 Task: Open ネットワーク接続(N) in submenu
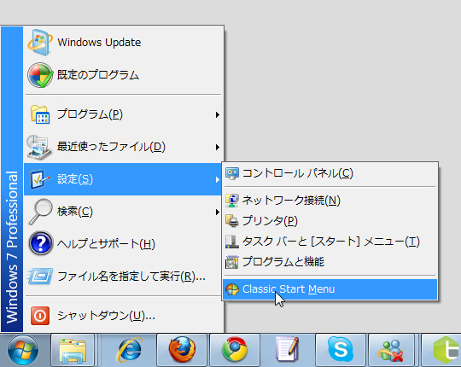click(x=330, y=201)
